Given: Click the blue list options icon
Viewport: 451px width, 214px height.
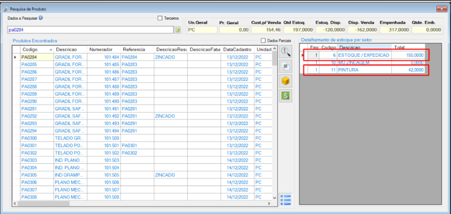Looking at the screenshot, I should pyautogui.click(x=286, y=200).
